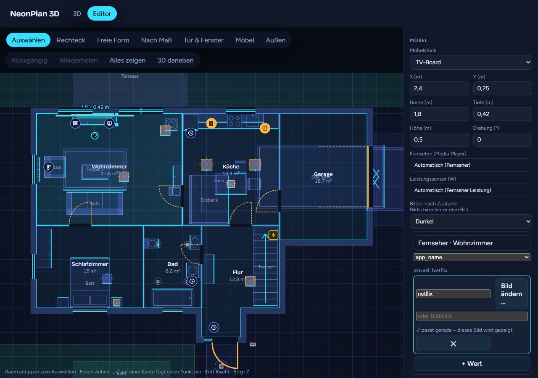Click Alles zeigen
Screen dimensions: 538x378
coord(128,60)
